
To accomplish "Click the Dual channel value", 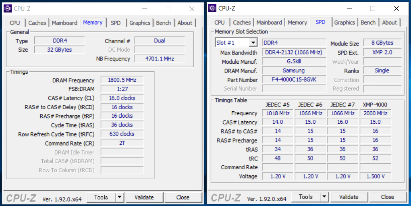I will (x=160, y=41).
